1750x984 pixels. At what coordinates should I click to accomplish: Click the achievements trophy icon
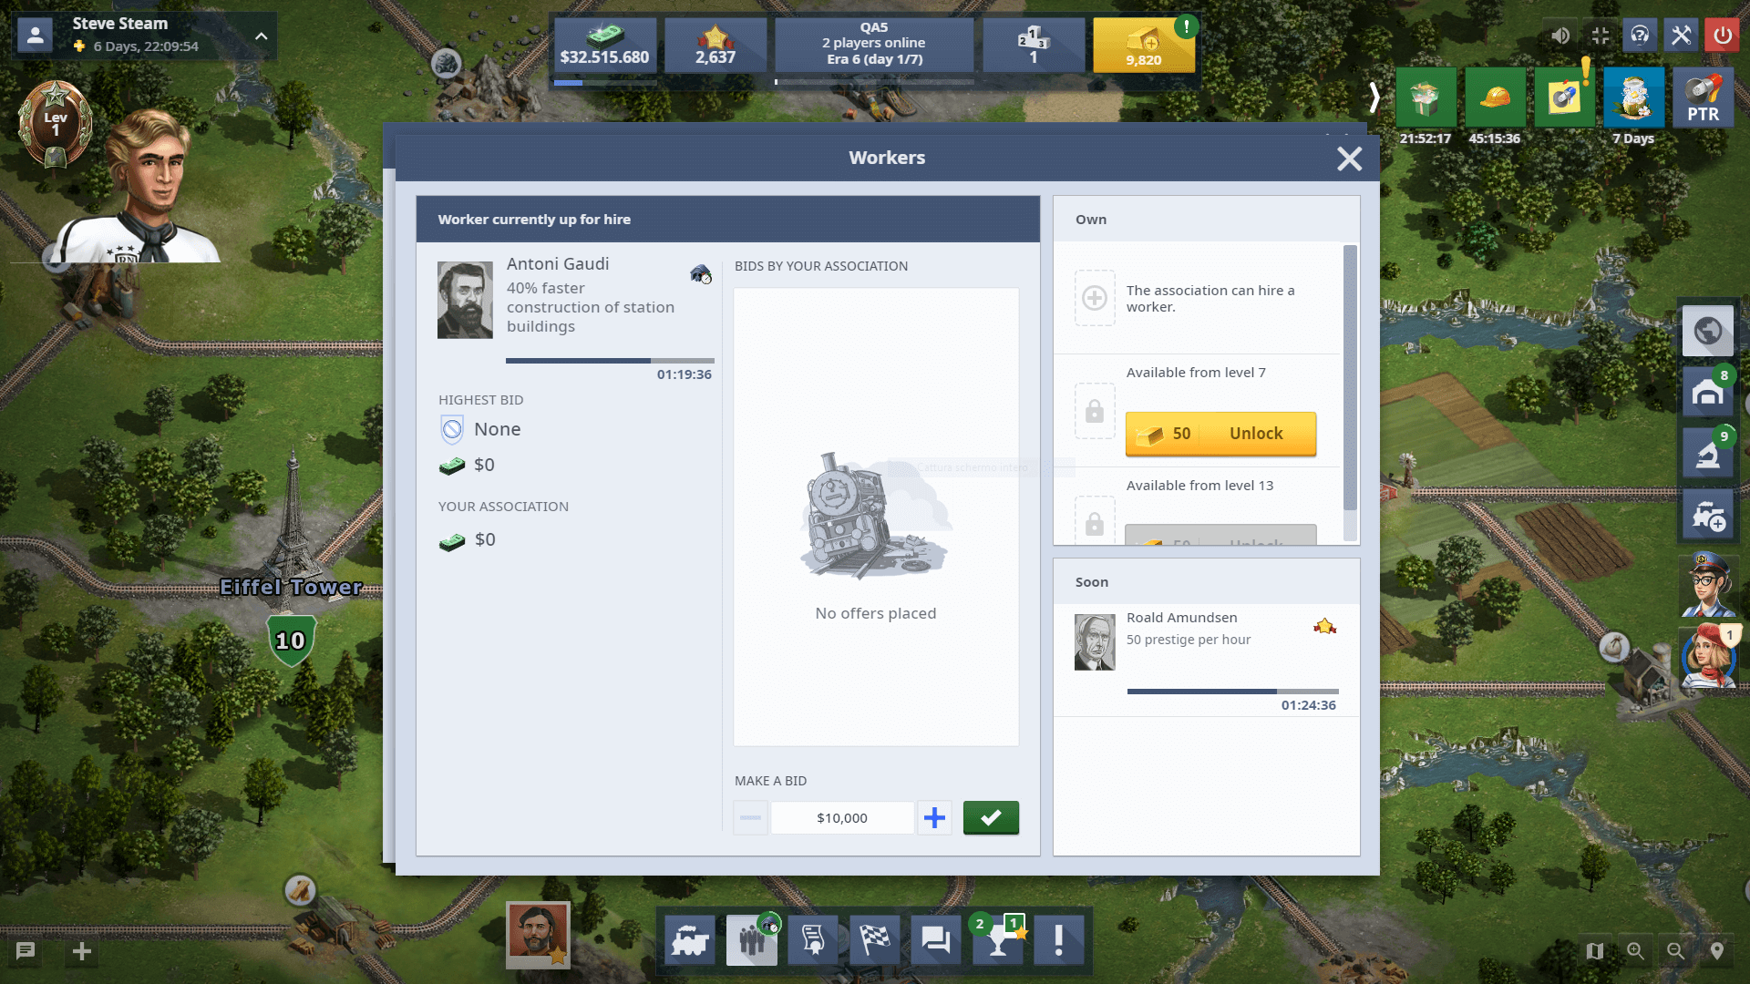[x=999, y=941]
